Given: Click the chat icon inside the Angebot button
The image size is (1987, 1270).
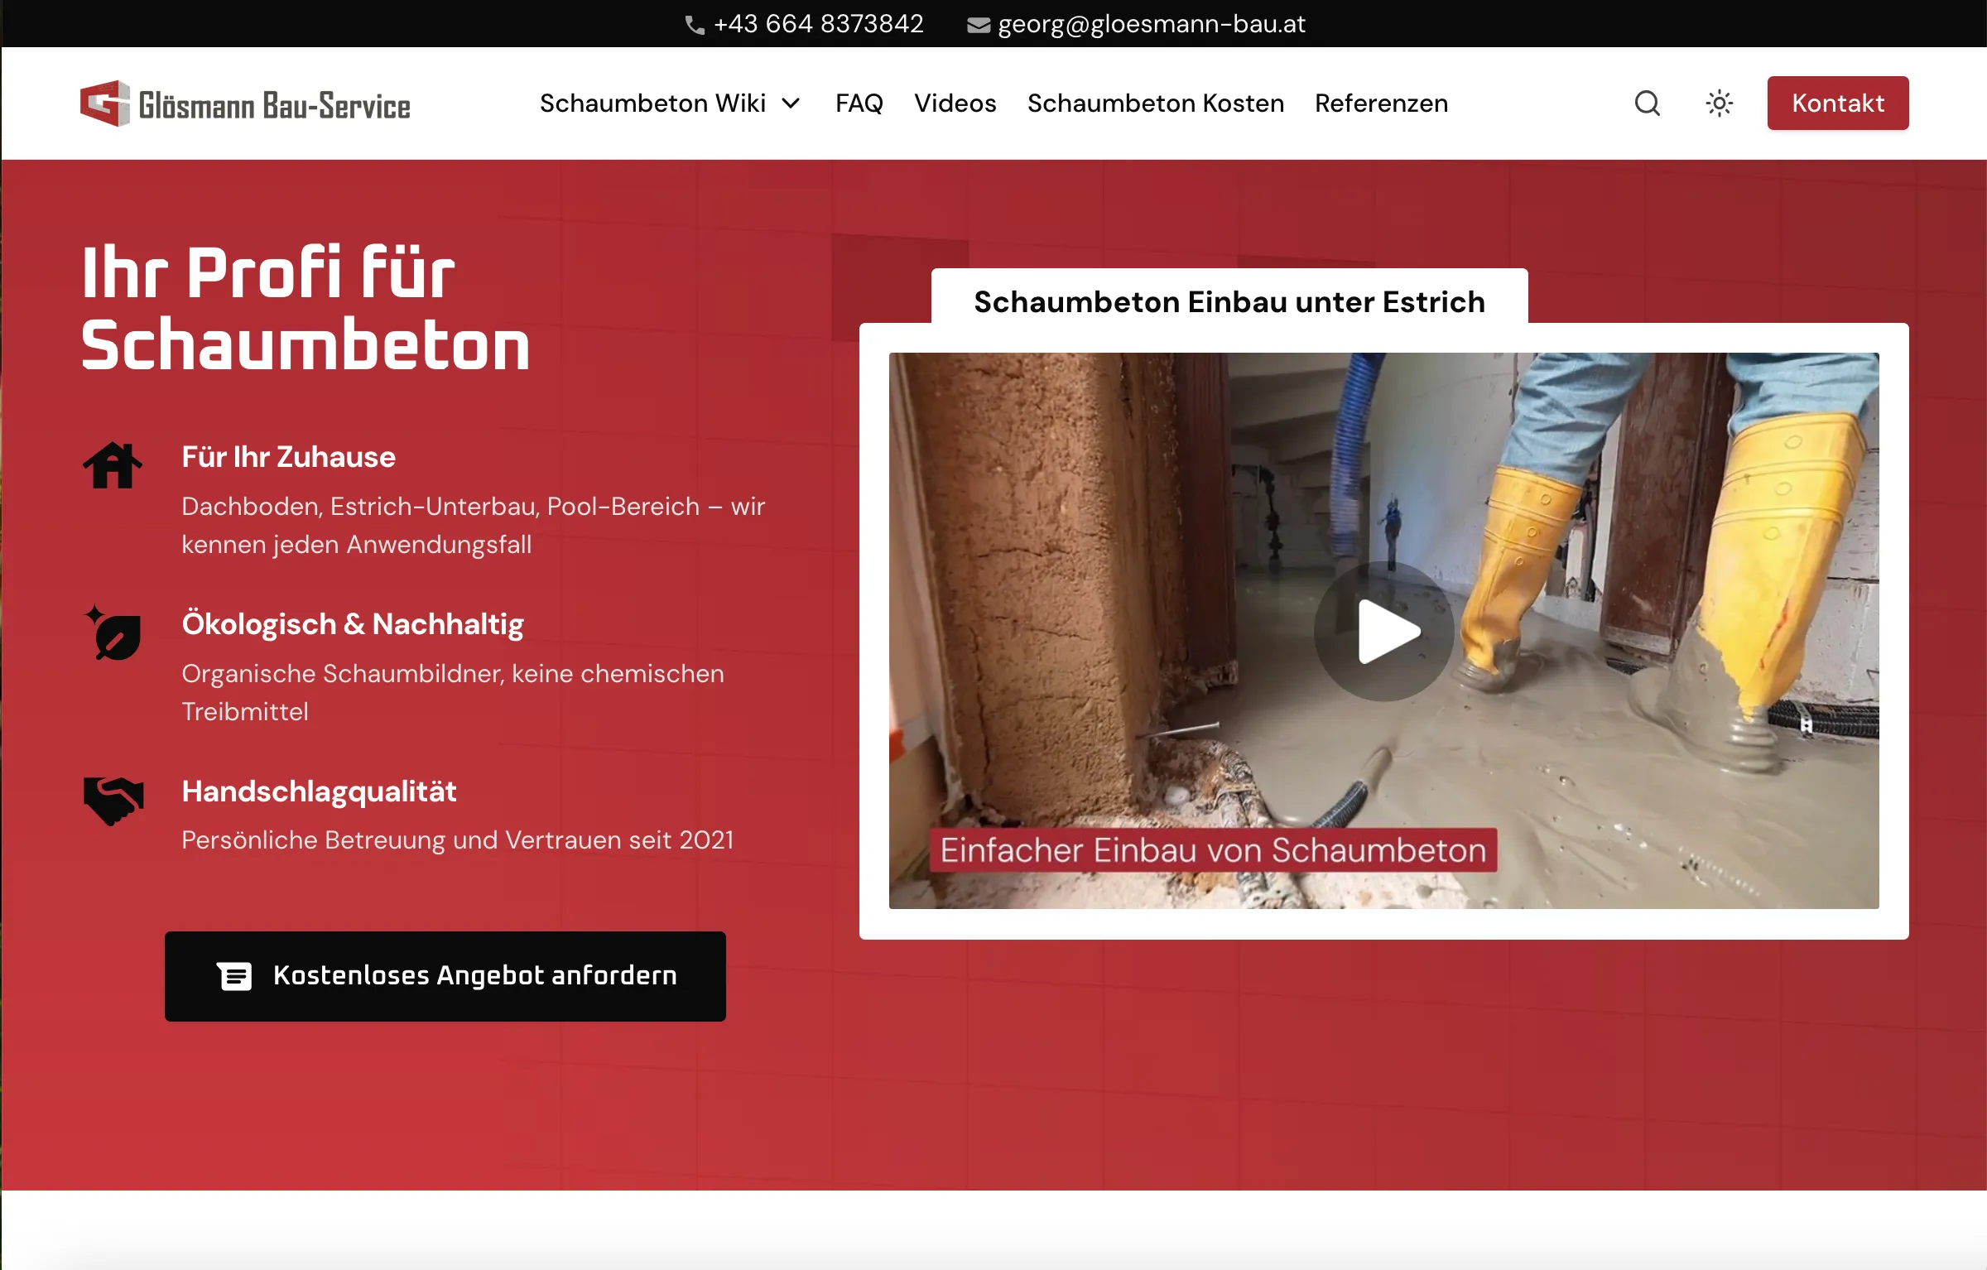Looking at the screenshot, I should coord(237,976).
